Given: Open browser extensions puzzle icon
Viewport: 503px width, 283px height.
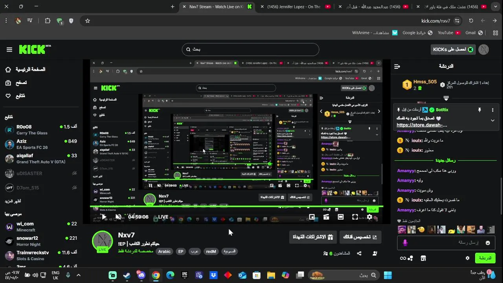Looking at the screenshot, I should click(48, 21).
